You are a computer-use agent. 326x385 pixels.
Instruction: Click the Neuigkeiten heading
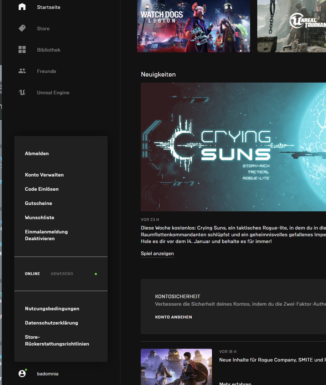tap(158, 74)
